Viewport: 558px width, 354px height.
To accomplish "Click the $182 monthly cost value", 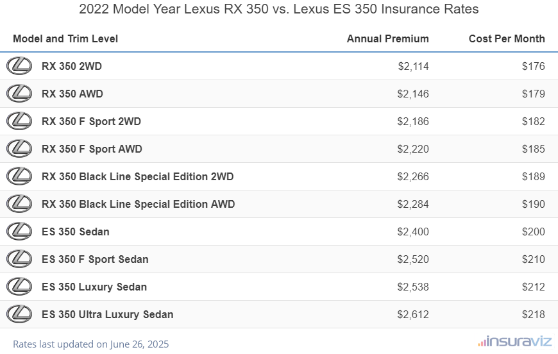I will (x=534, y=121).
